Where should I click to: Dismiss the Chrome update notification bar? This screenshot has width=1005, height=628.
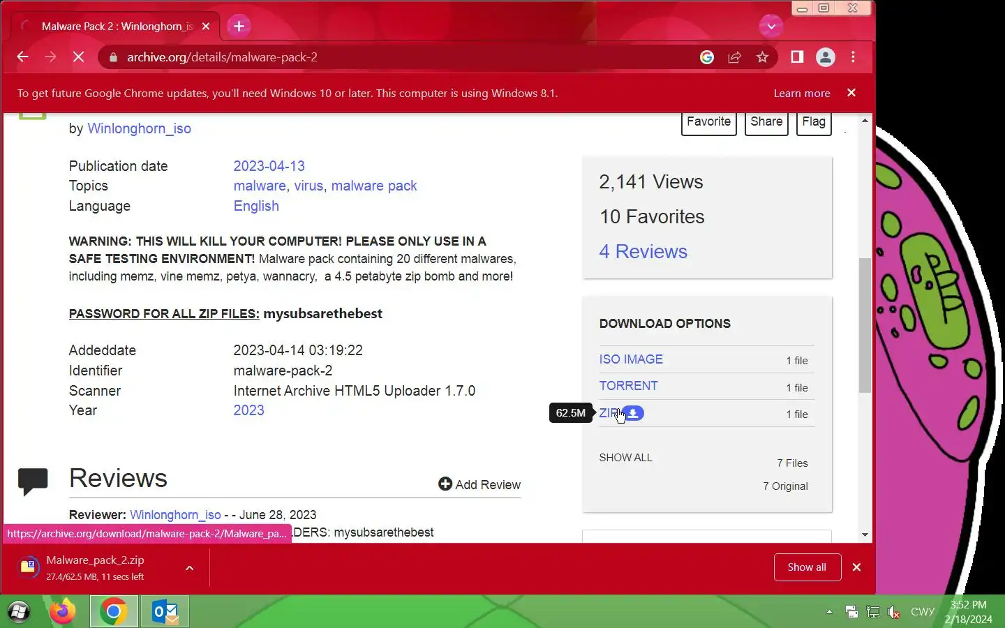[851, 93]
